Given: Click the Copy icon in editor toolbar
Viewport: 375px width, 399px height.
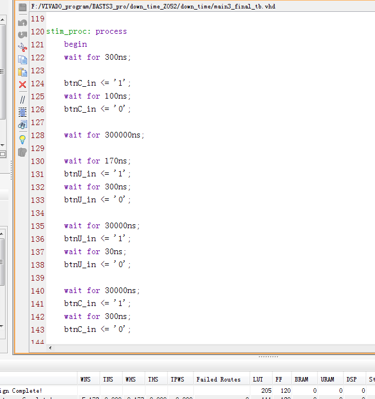Looking at the screenshot, I should click(23, 60).
